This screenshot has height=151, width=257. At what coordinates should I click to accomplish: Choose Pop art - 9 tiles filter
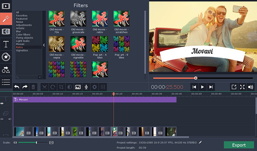(x=121, y=44)
